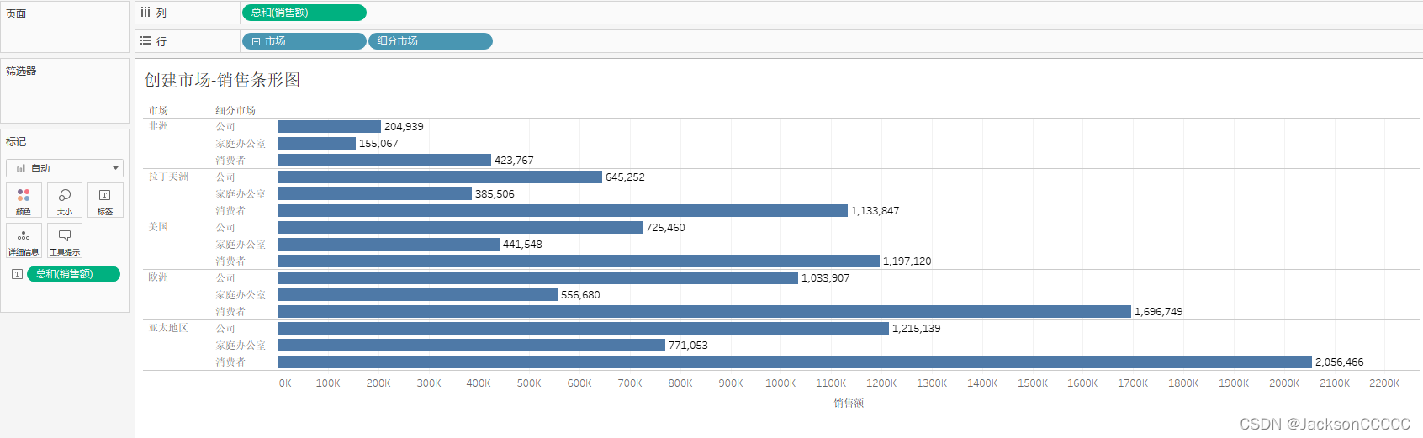Screen dimensions: 1423x438
Task: Select the 非洲 market row label
Action: coord(158,126)
